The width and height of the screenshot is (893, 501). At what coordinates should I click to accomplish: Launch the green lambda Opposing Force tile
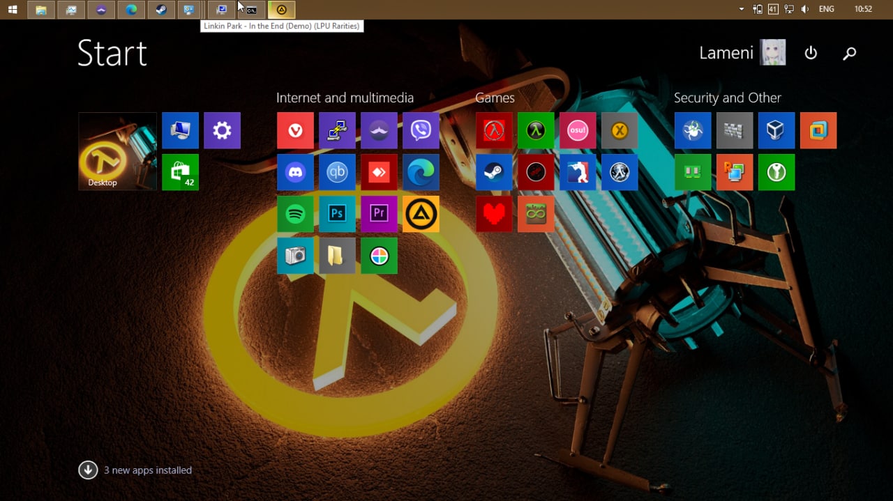(x=536, y=130)
